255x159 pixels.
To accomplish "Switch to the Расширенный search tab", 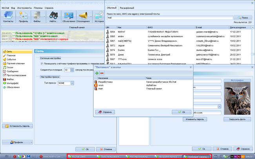I will coord(127,8).
